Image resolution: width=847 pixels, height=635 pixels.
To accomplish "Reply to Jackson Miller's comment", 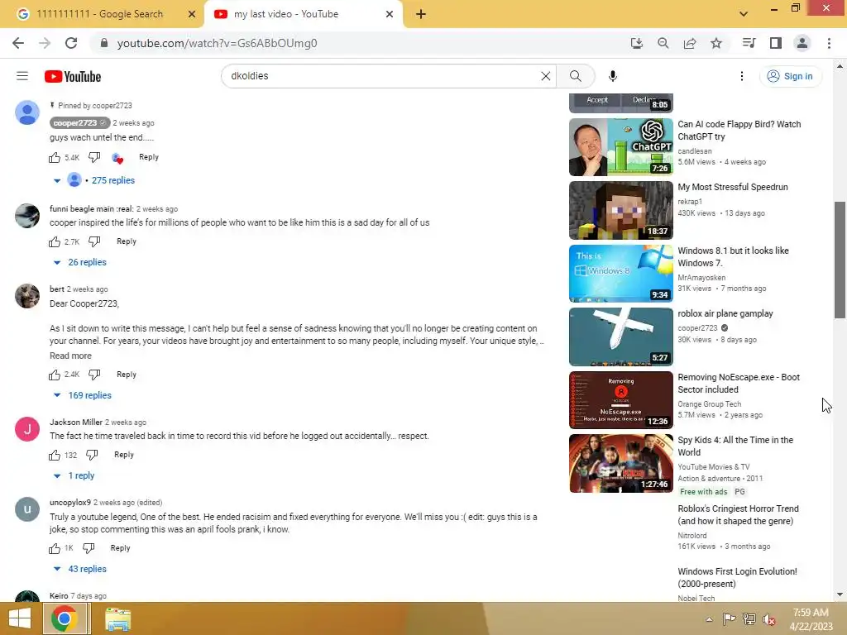I will click(124, 455).
